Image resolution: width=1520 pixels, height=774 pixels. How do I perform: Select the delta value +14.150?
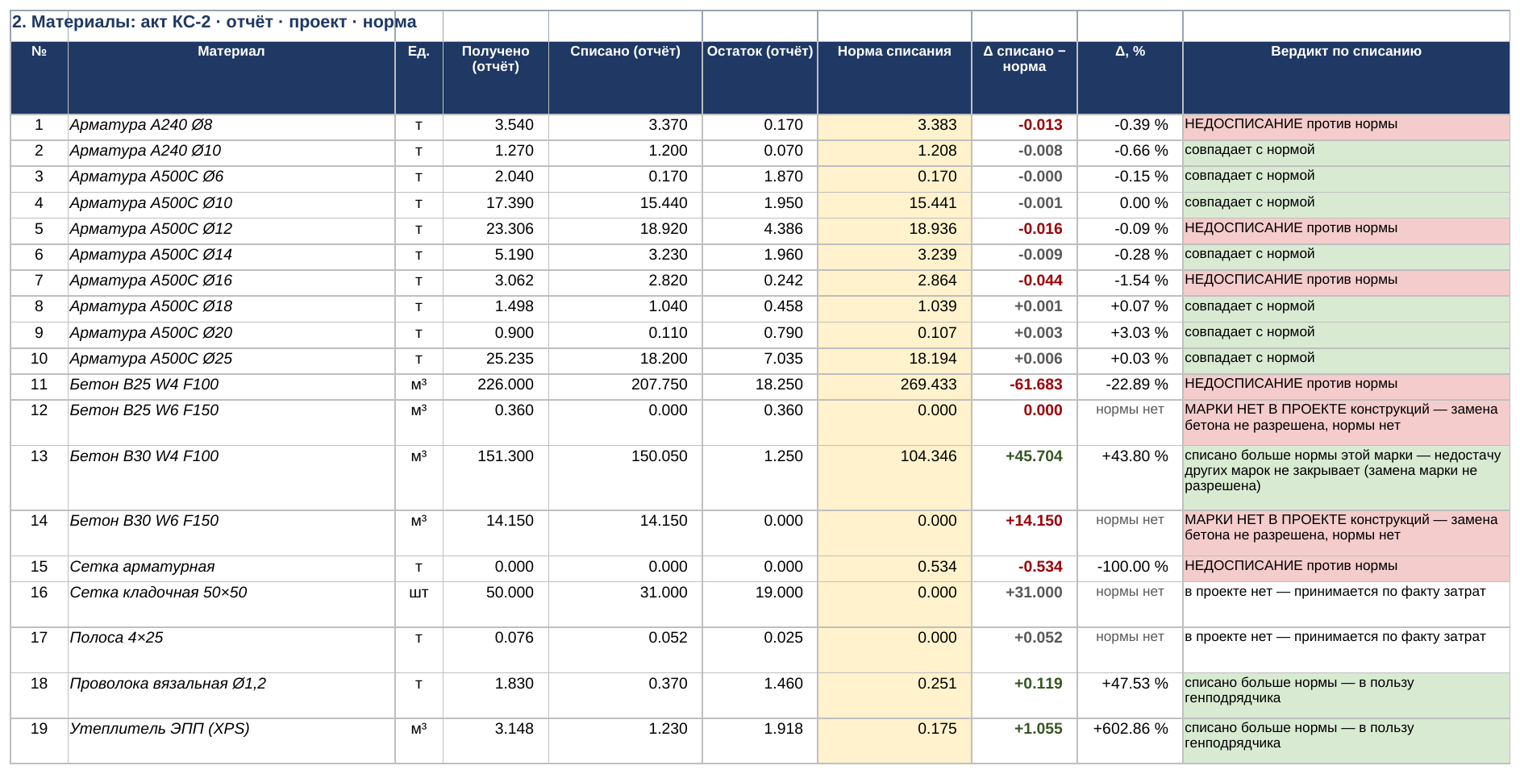coord(1025,533)
